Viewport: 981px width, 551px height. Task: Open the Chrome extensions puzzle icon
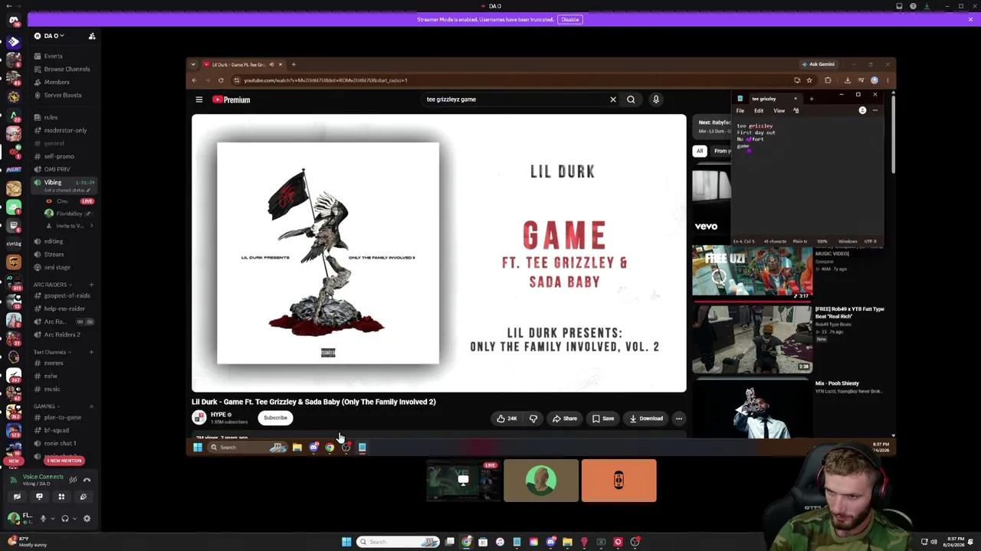coord(828,80)
